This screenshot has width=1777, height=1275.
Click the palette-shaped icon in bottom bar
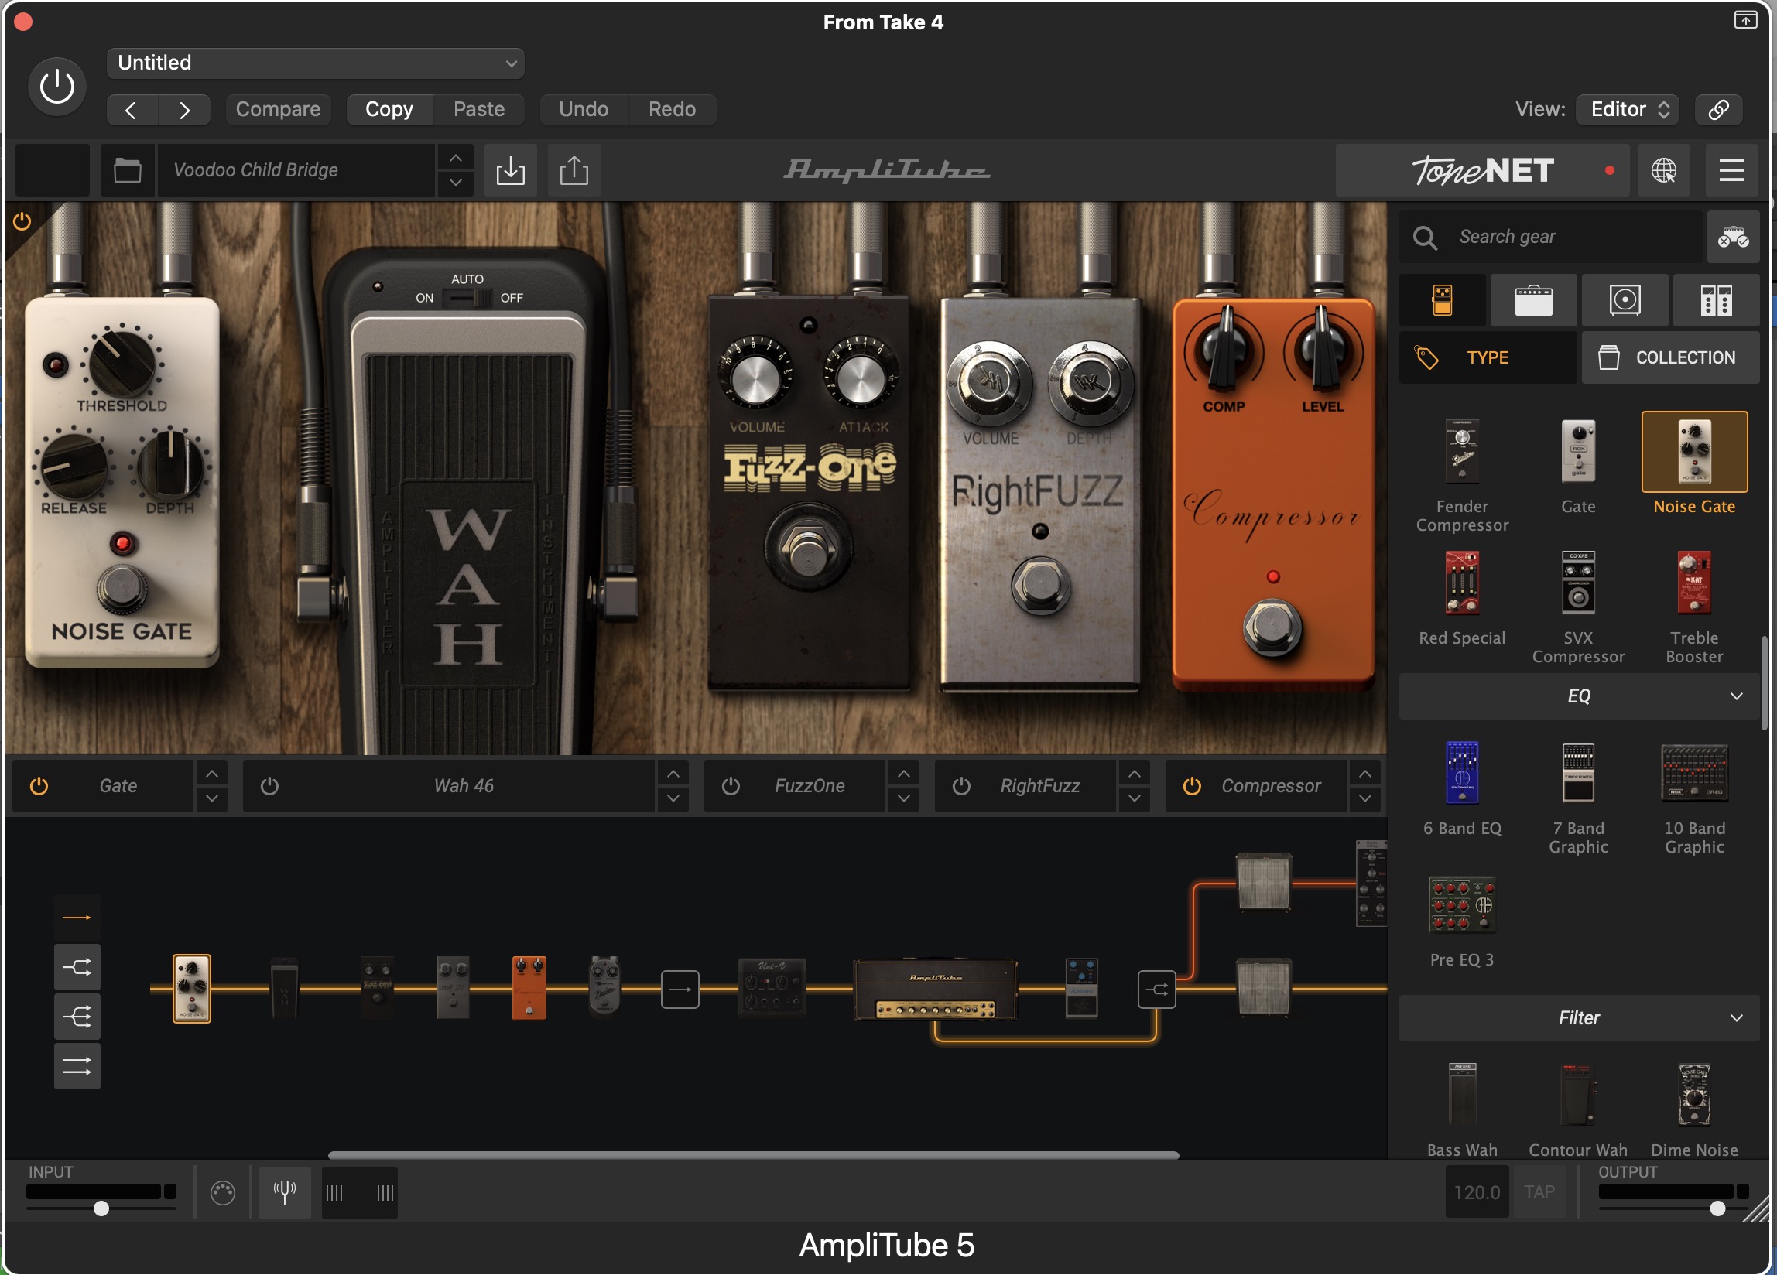click(x=223, y=1192)
